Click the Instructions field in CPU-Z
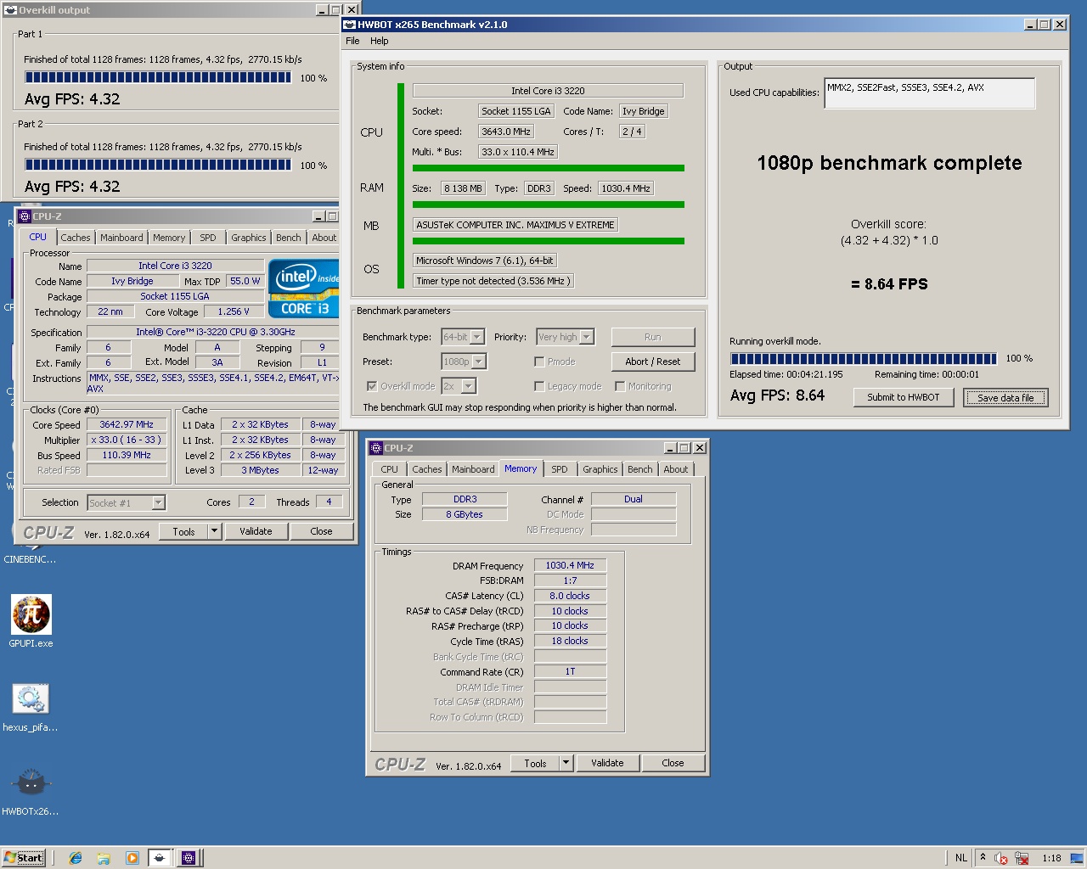Screen dimensions: 1087x869 (213, 384)
